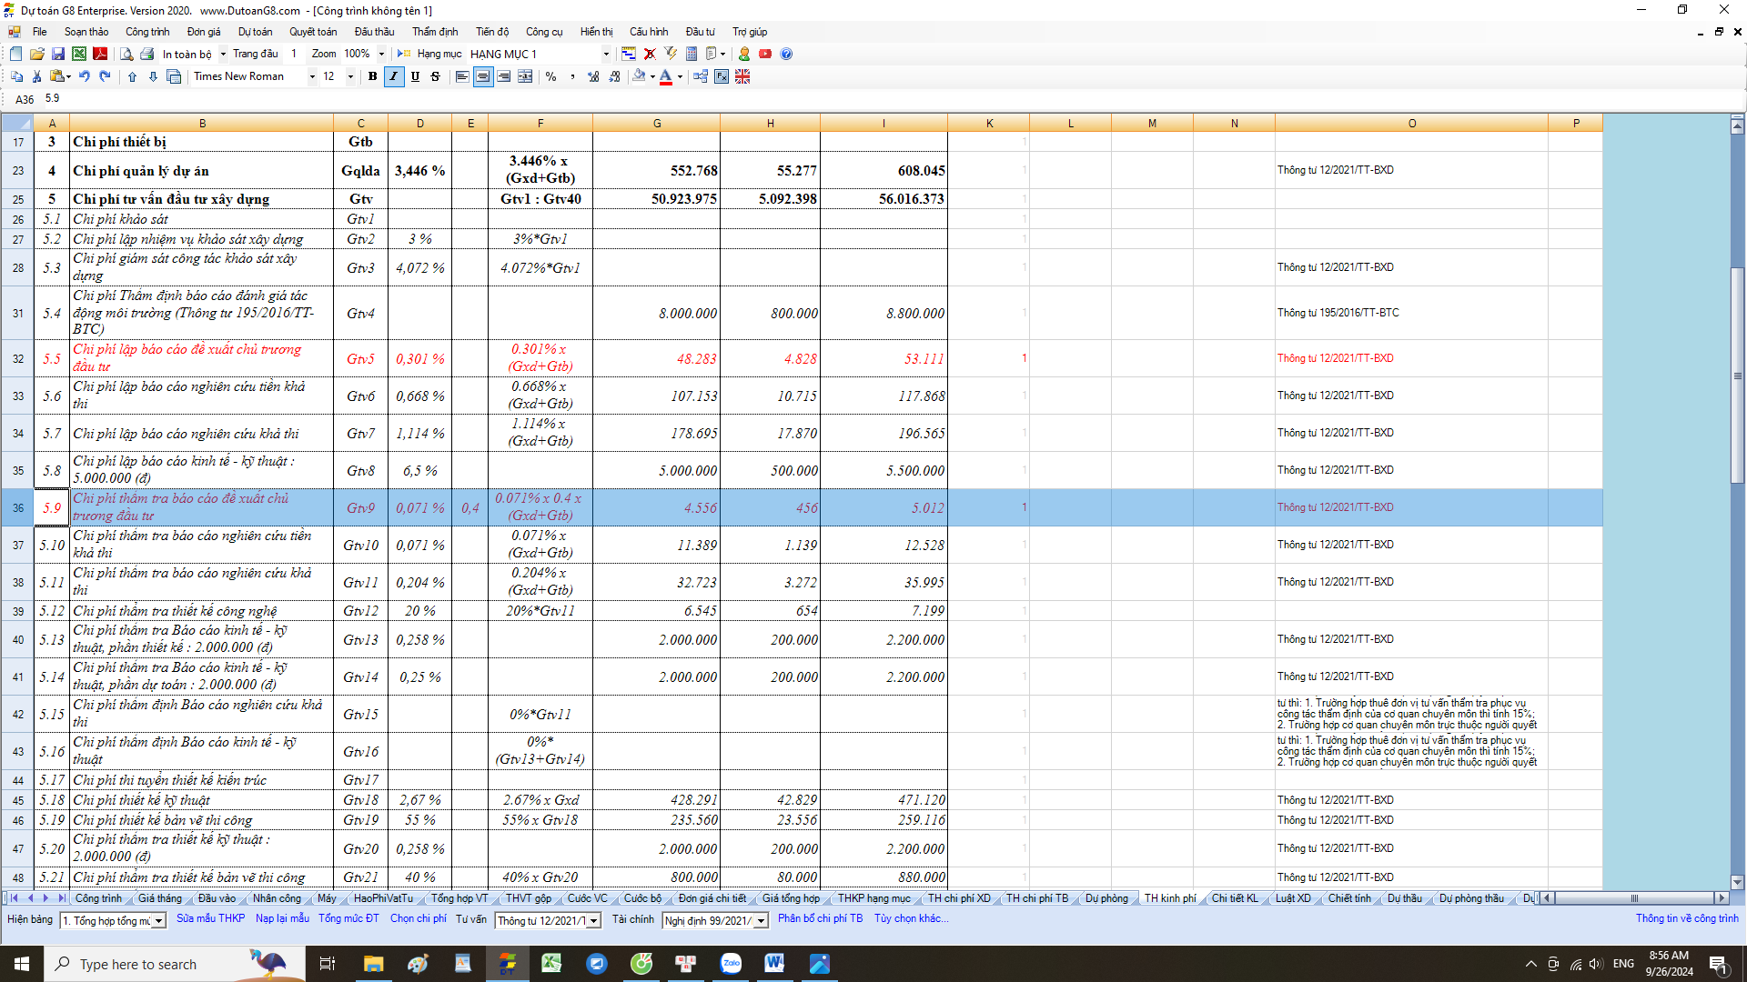Image resolution: width=1747 pixels, height=982 pixels.
Task: Open the Dự toán menu
Action: (256, 32)
